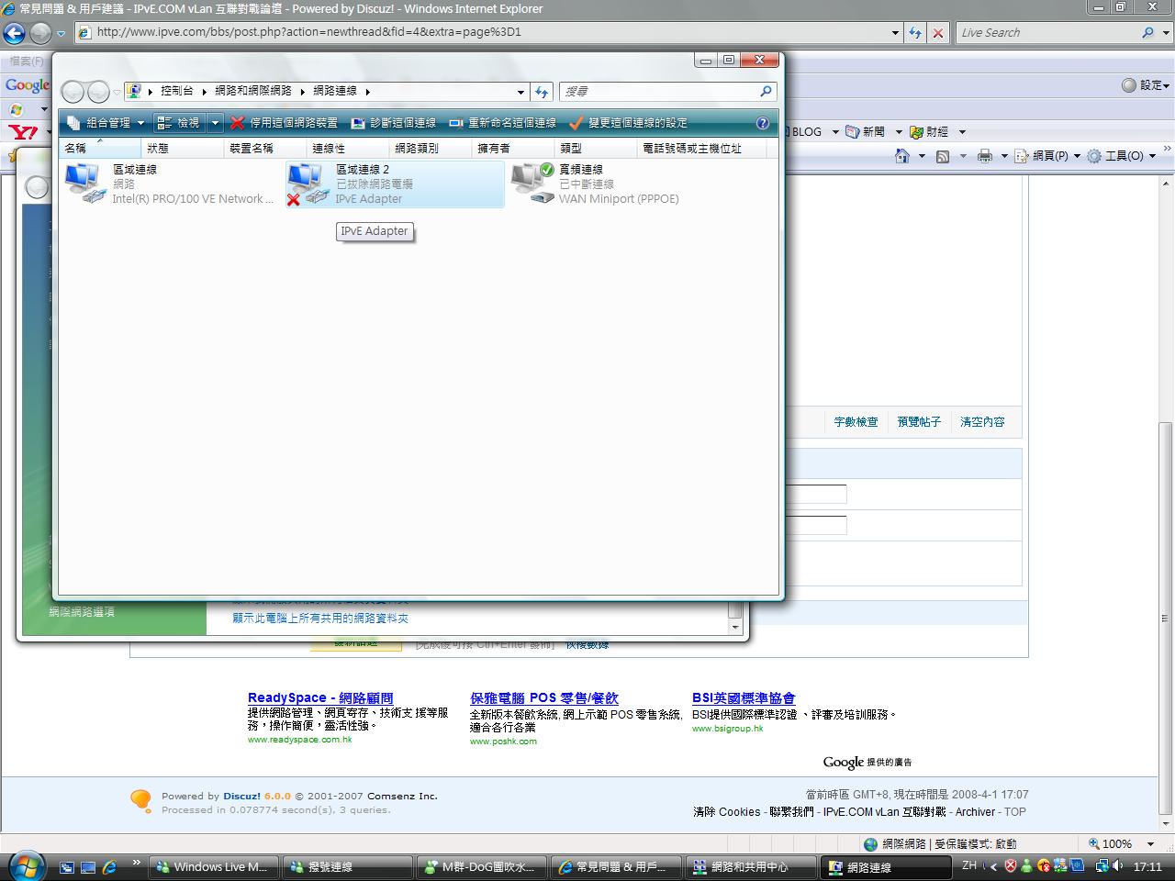Open the 保雅電腦 POS 零售/餐飲 ad link

pyautogui.click(x=544, y=698)
